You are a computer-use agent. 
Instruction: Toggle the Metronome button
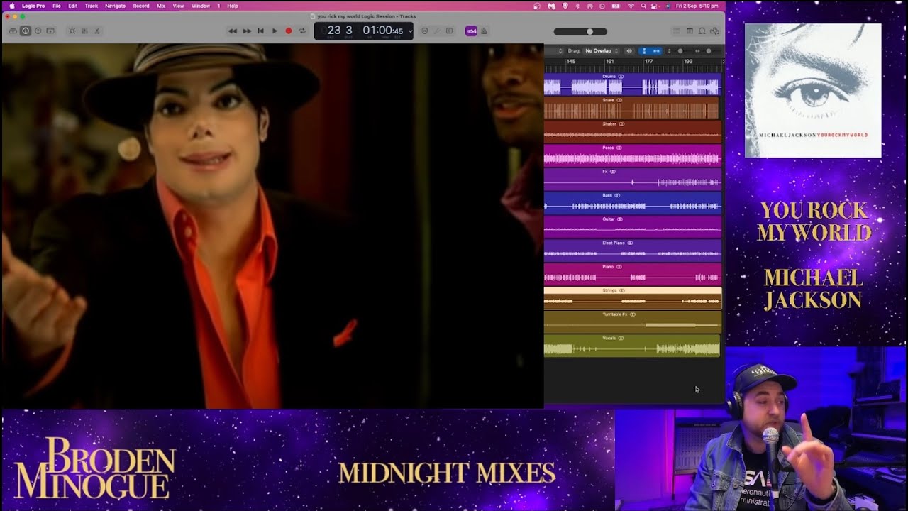(484, 31)
